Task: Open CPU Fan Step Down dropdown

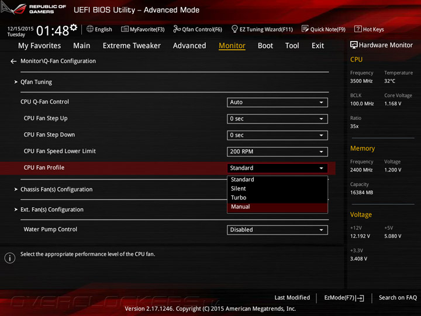Action: (277, 135)
